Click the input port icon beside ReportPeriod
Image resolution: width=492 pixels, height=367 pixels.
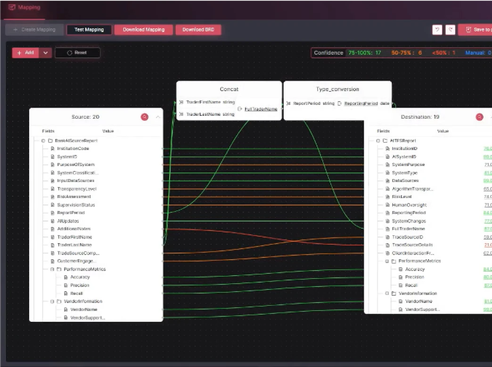(x=289, y=103)
